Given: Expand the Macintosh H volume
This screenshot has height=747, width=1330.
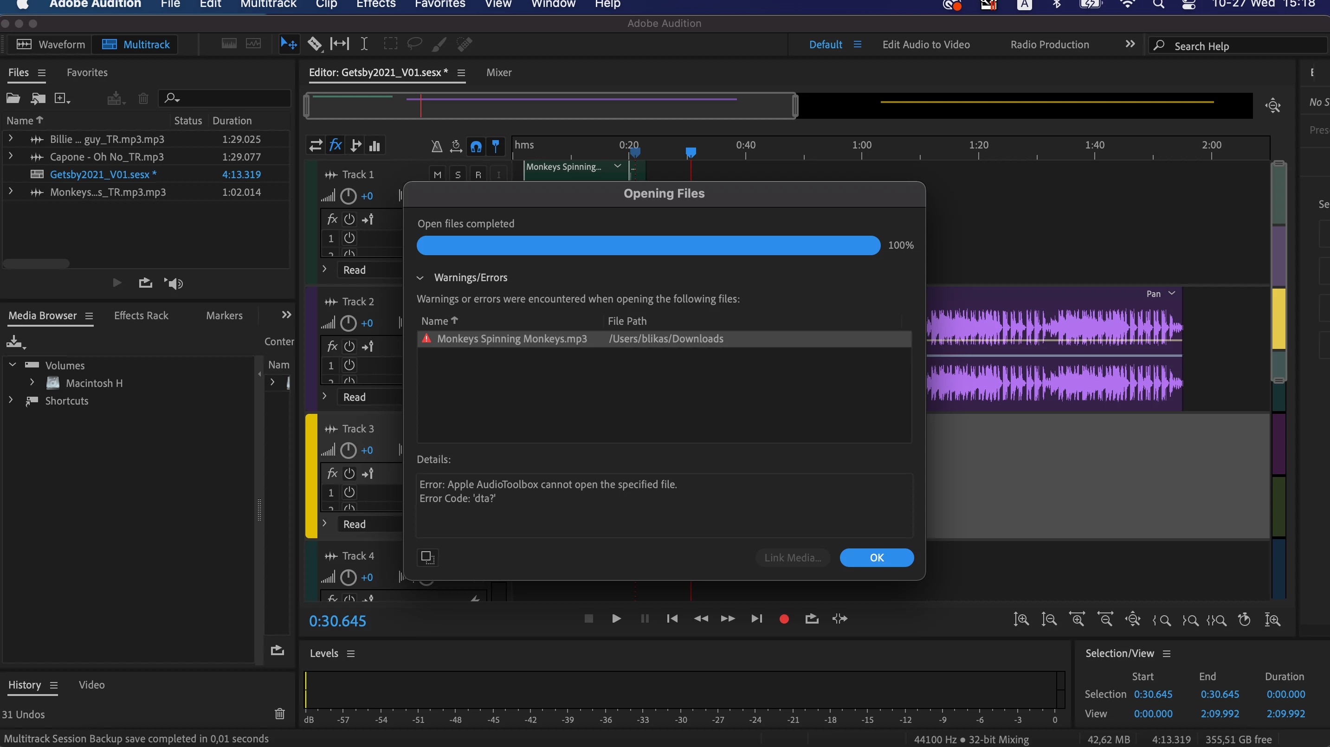Looking at the screenshot, I should (x=32, y=382).
